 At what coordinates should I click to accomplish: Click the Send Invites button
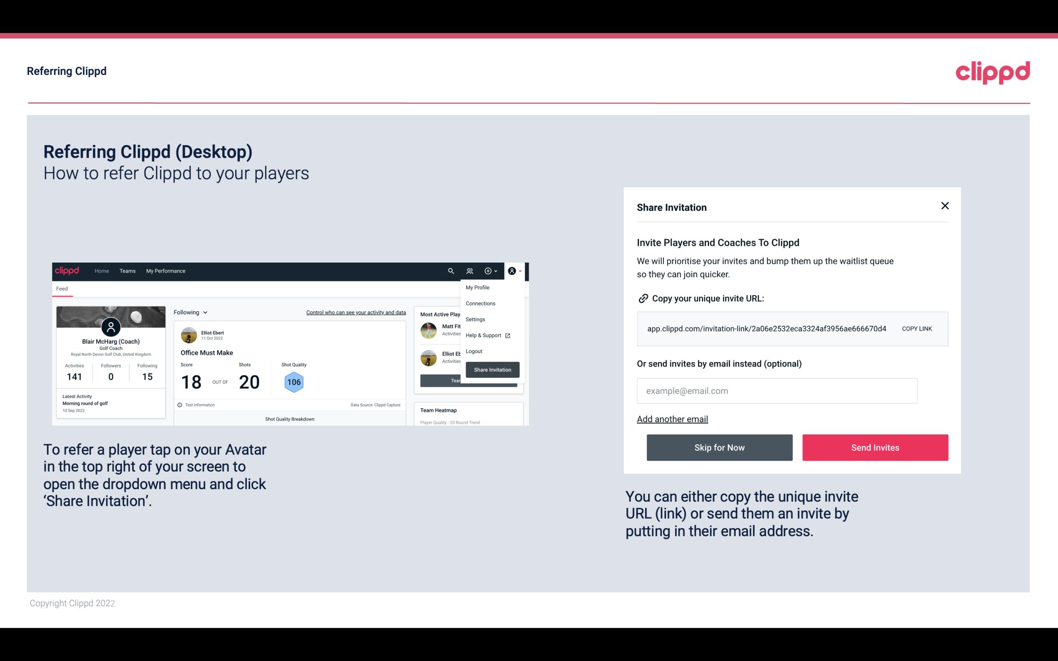pos(874,447)
